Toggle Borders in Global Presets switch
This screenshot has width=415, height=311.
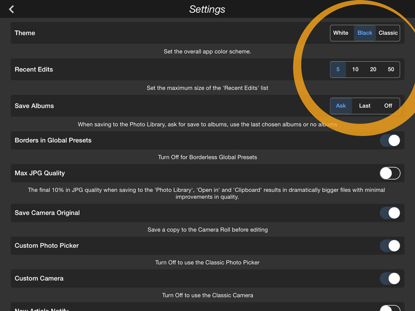(390, 141)
